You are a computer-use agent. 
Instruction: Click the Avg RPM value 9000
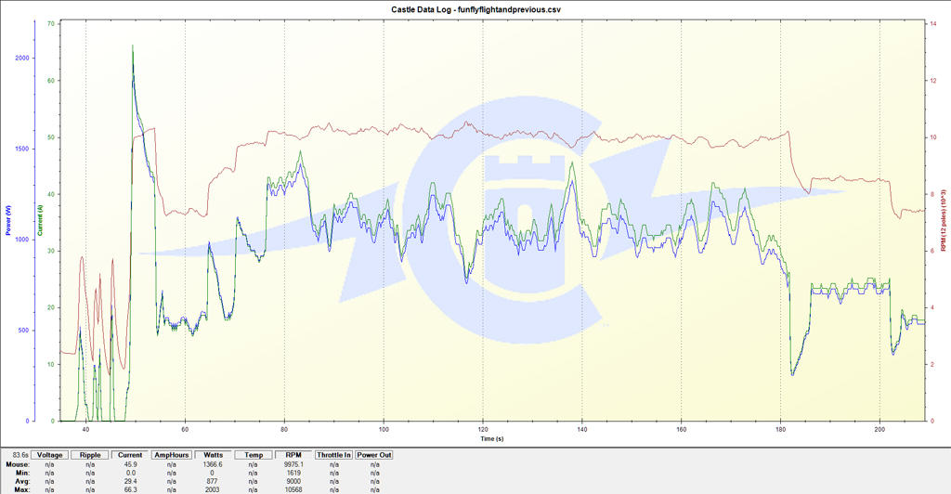pyautogui.click(x=293, y=481)
